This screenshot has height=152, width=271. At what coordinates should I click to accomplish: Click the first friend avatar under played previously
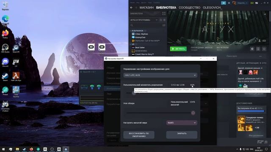[241, 72]
